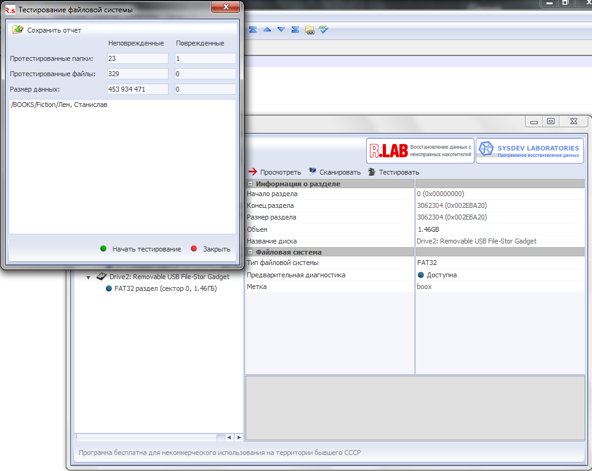Open the SysDev Laboratories banner
592x471 pixels.
coord(529,151)
